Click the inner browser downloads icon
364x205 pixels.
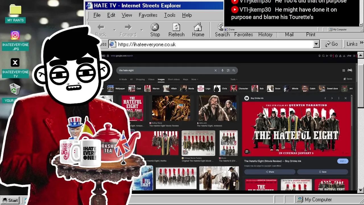tap(344, 56)
